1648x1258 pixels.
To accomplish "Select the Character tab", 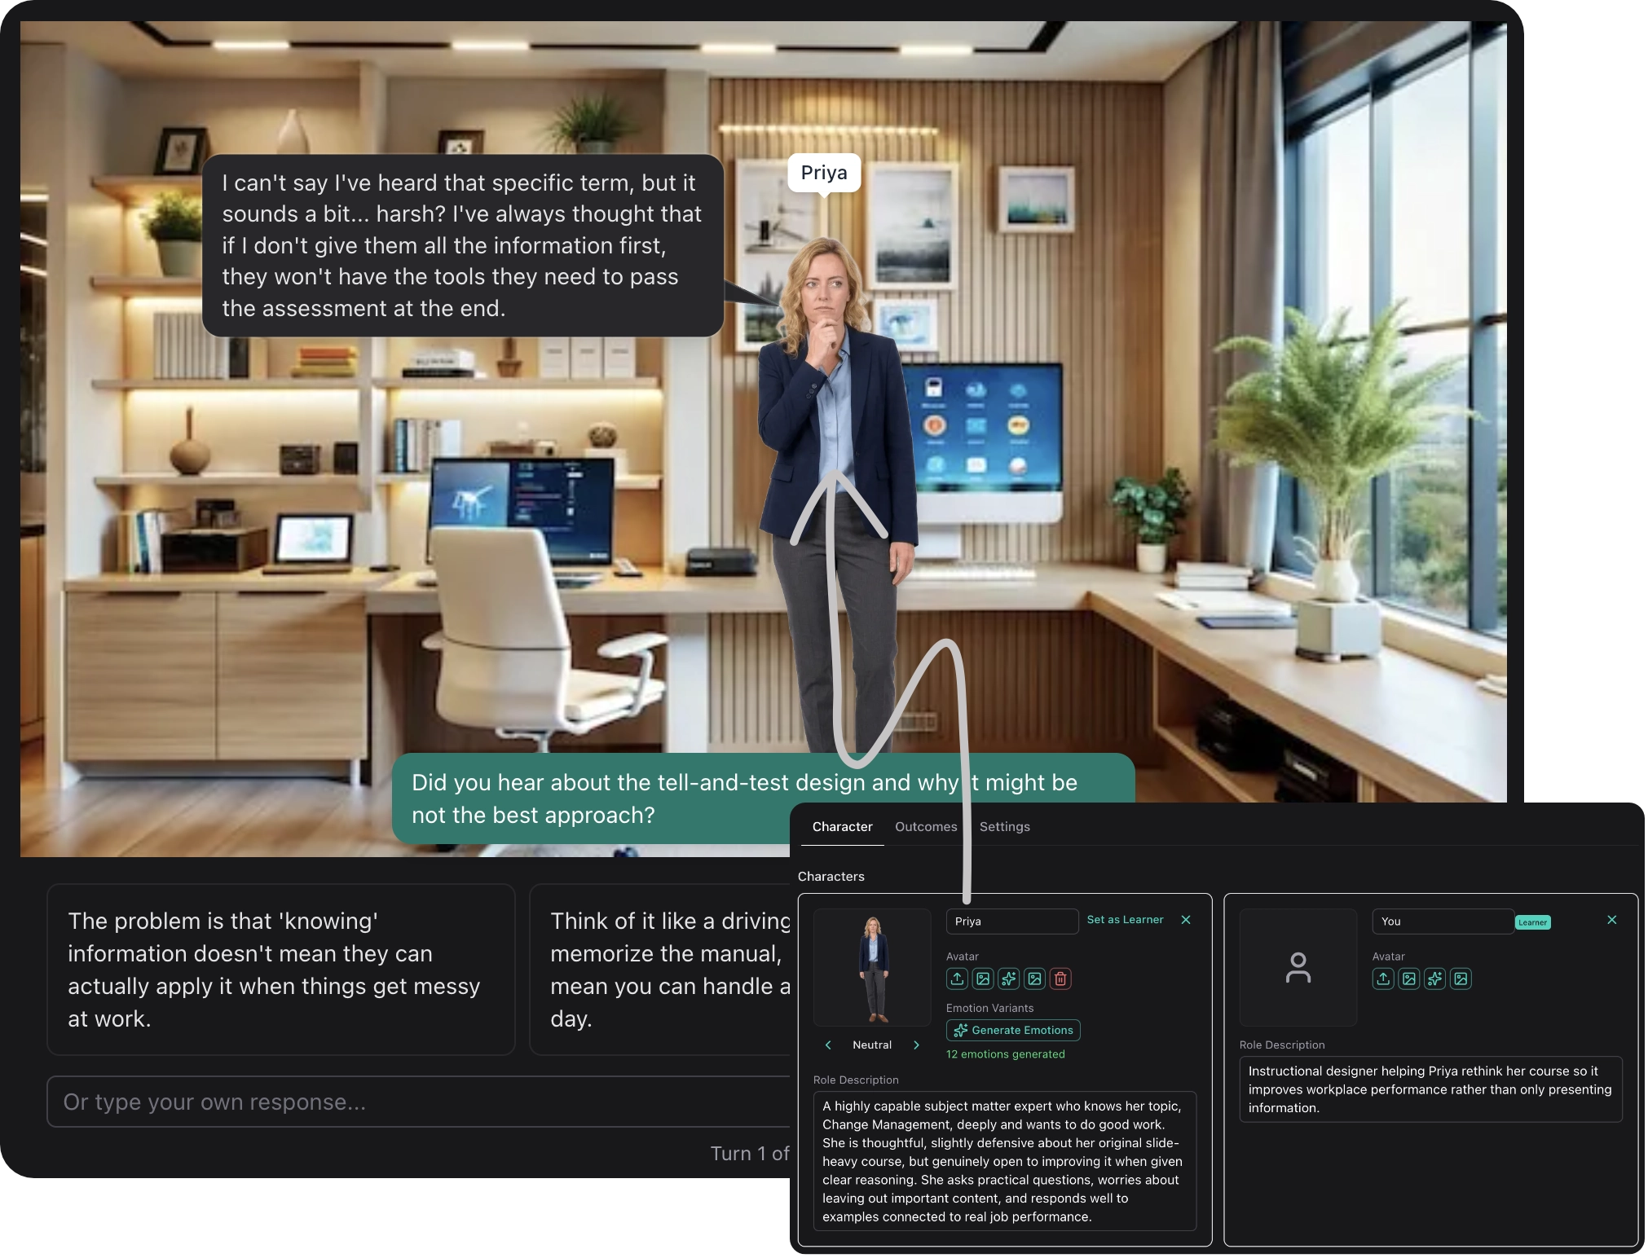I will point(842,826).
